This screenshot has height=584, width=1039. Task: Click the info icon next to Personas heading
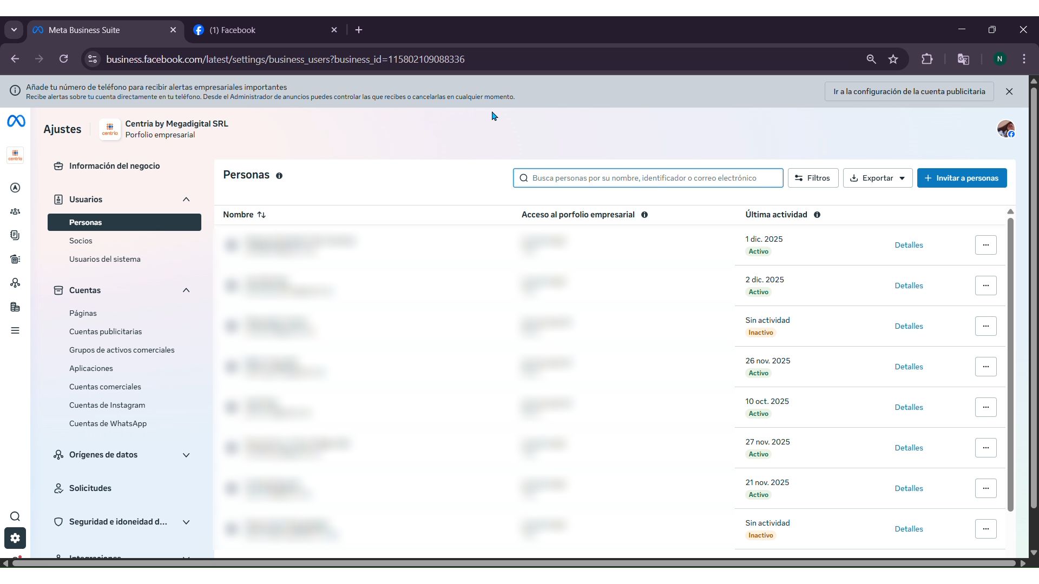279,176
